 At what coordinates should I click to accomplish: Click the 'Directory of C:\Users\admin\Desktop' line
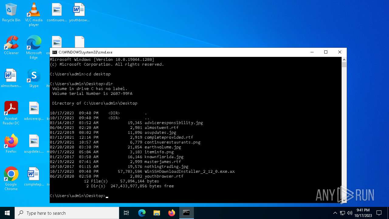pyautogui.click(x=95, y=103)
